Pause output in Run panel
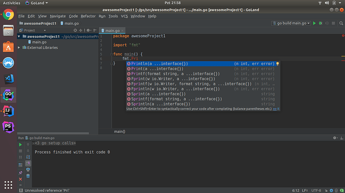Image resolution: width=345 pixels, height=193 pixels. click(20, 157)
